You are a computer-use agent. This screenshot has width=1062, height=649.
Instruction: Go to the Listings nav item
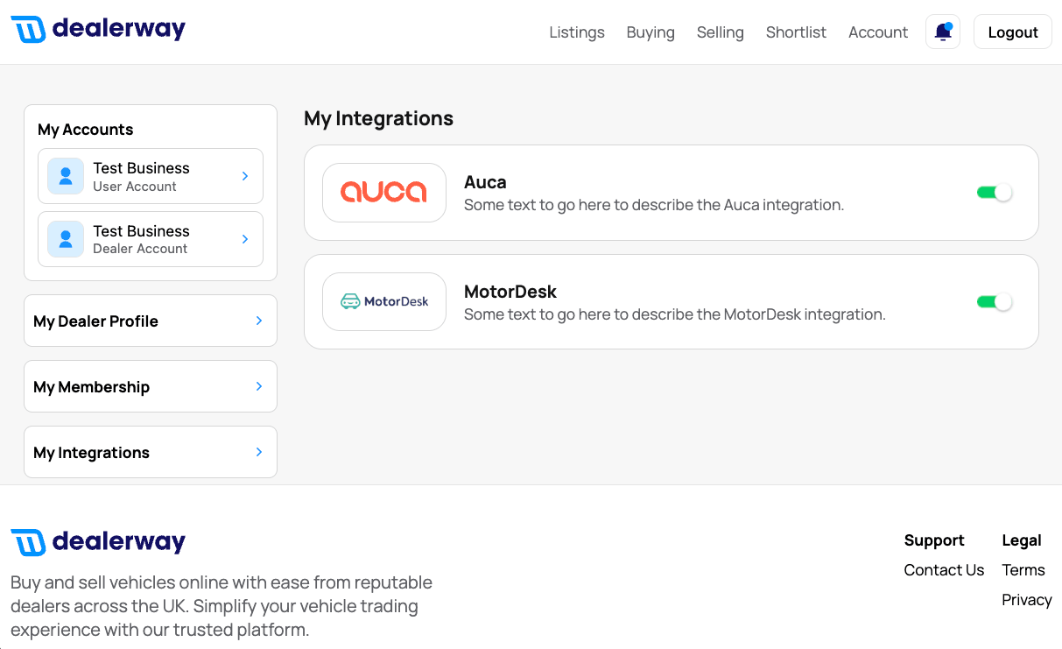click(x=577, y=32)
